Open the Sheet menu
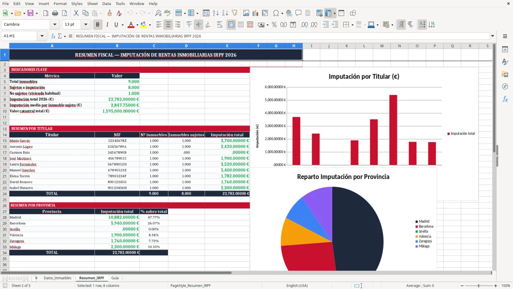The image size is (513, 289). click(92, 3)
